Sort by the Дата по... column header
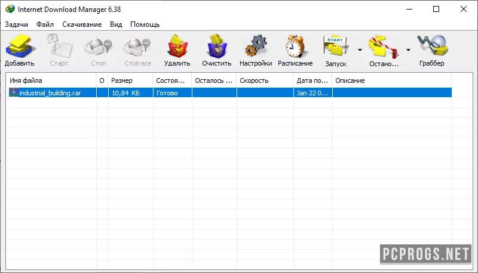This screenshot has width=478, height=273. tap(312, 80)
